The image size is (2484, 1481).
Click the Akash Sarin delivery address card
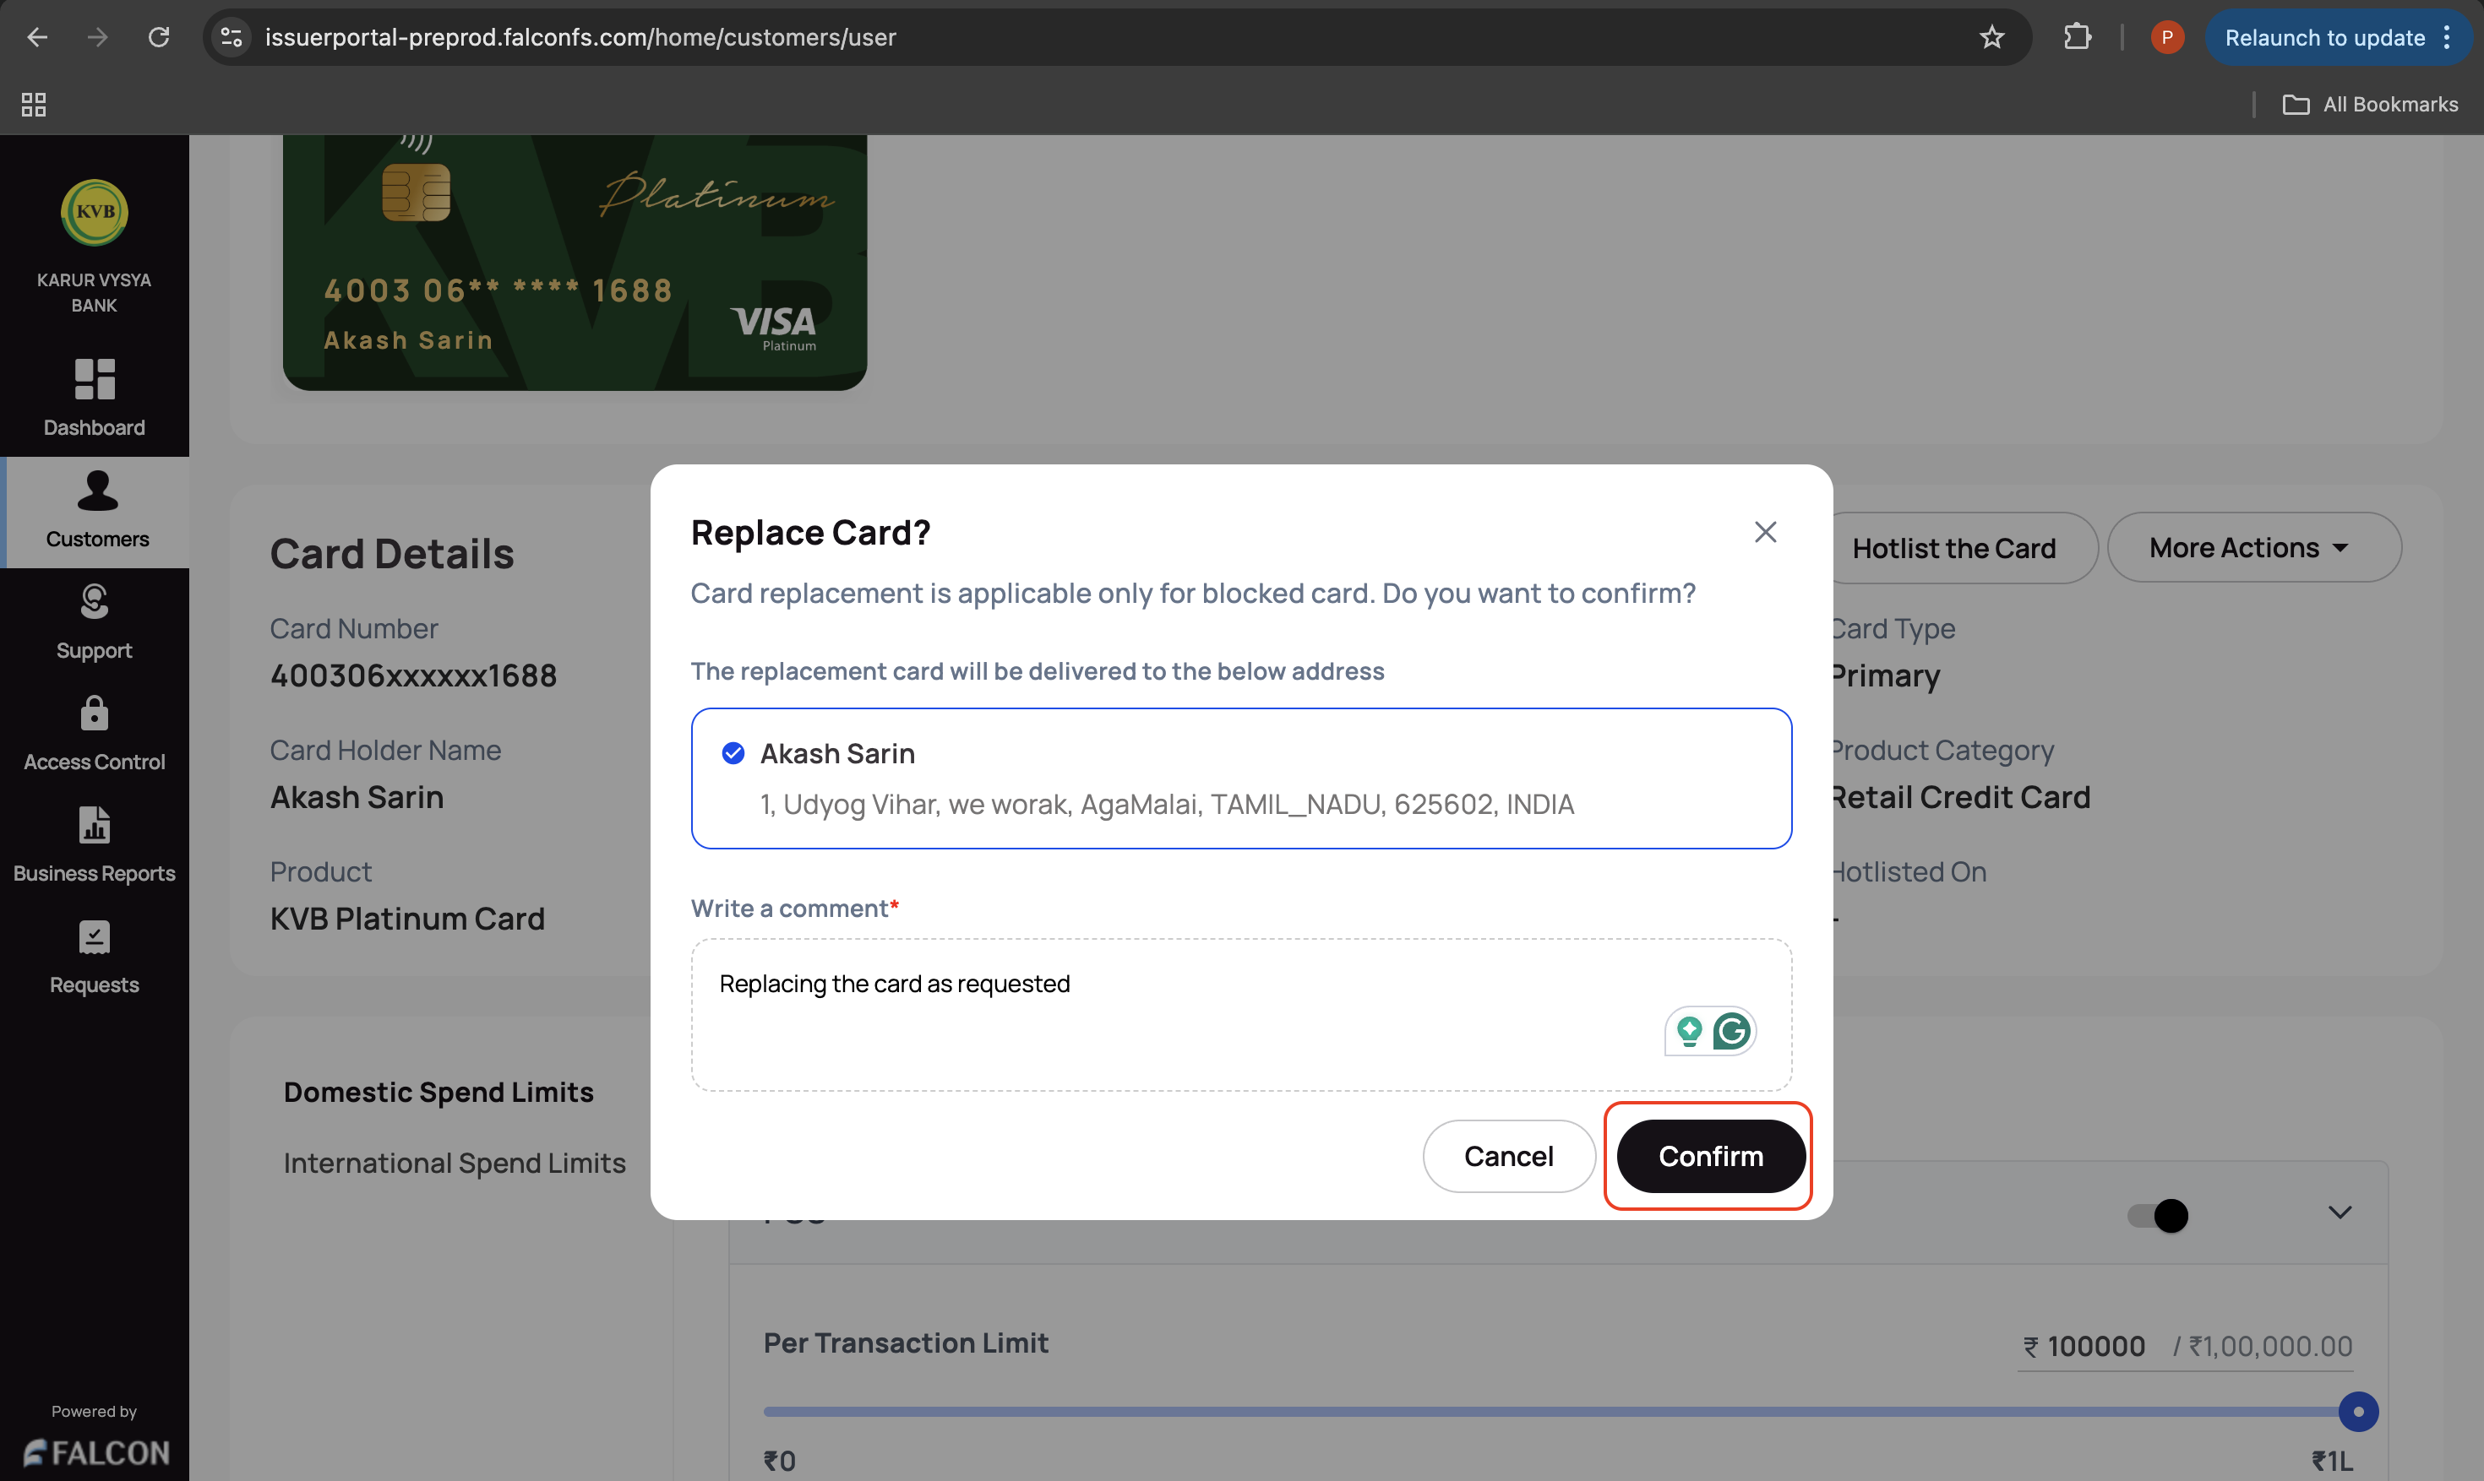coord(1240,779)
